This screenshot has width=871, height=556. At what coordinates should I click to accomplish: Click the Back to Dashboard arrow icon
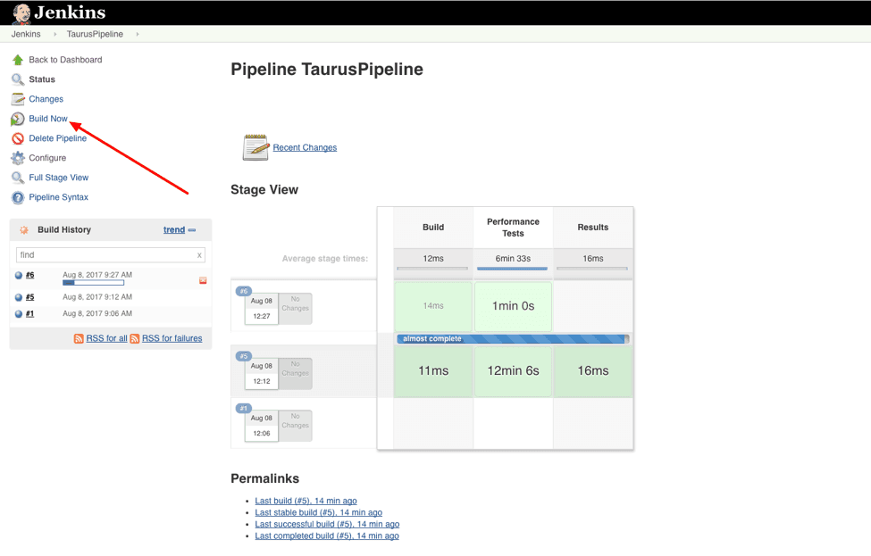point(18,60)
